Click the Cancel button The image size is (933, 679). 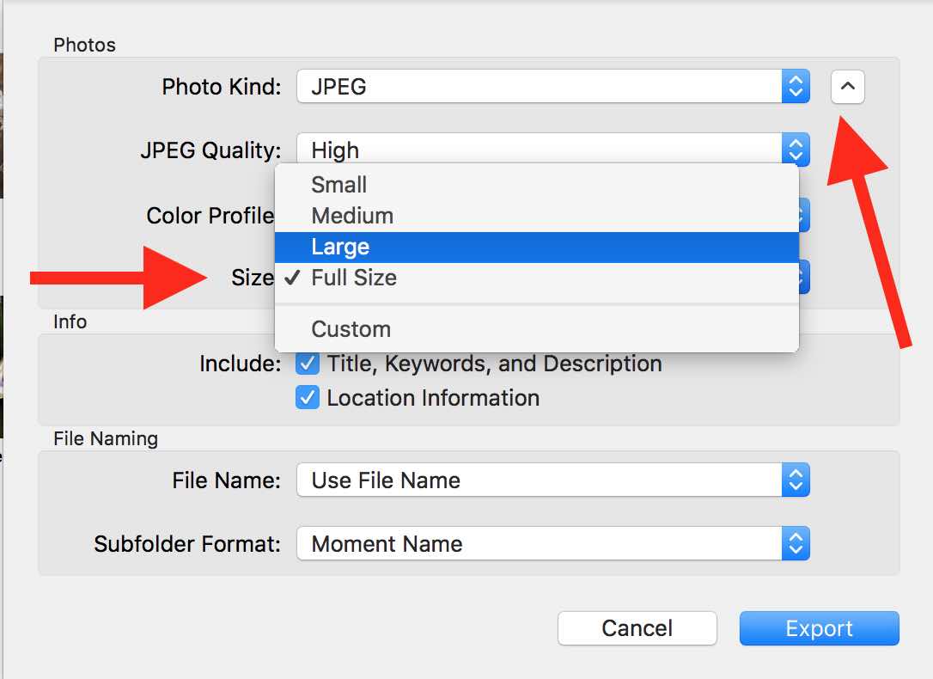point(637,628)
